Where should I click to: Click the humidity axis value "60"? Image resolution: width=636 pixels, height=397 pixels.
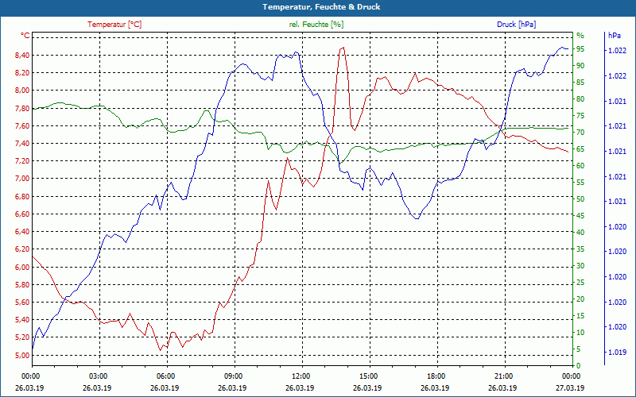coord(580,166)
